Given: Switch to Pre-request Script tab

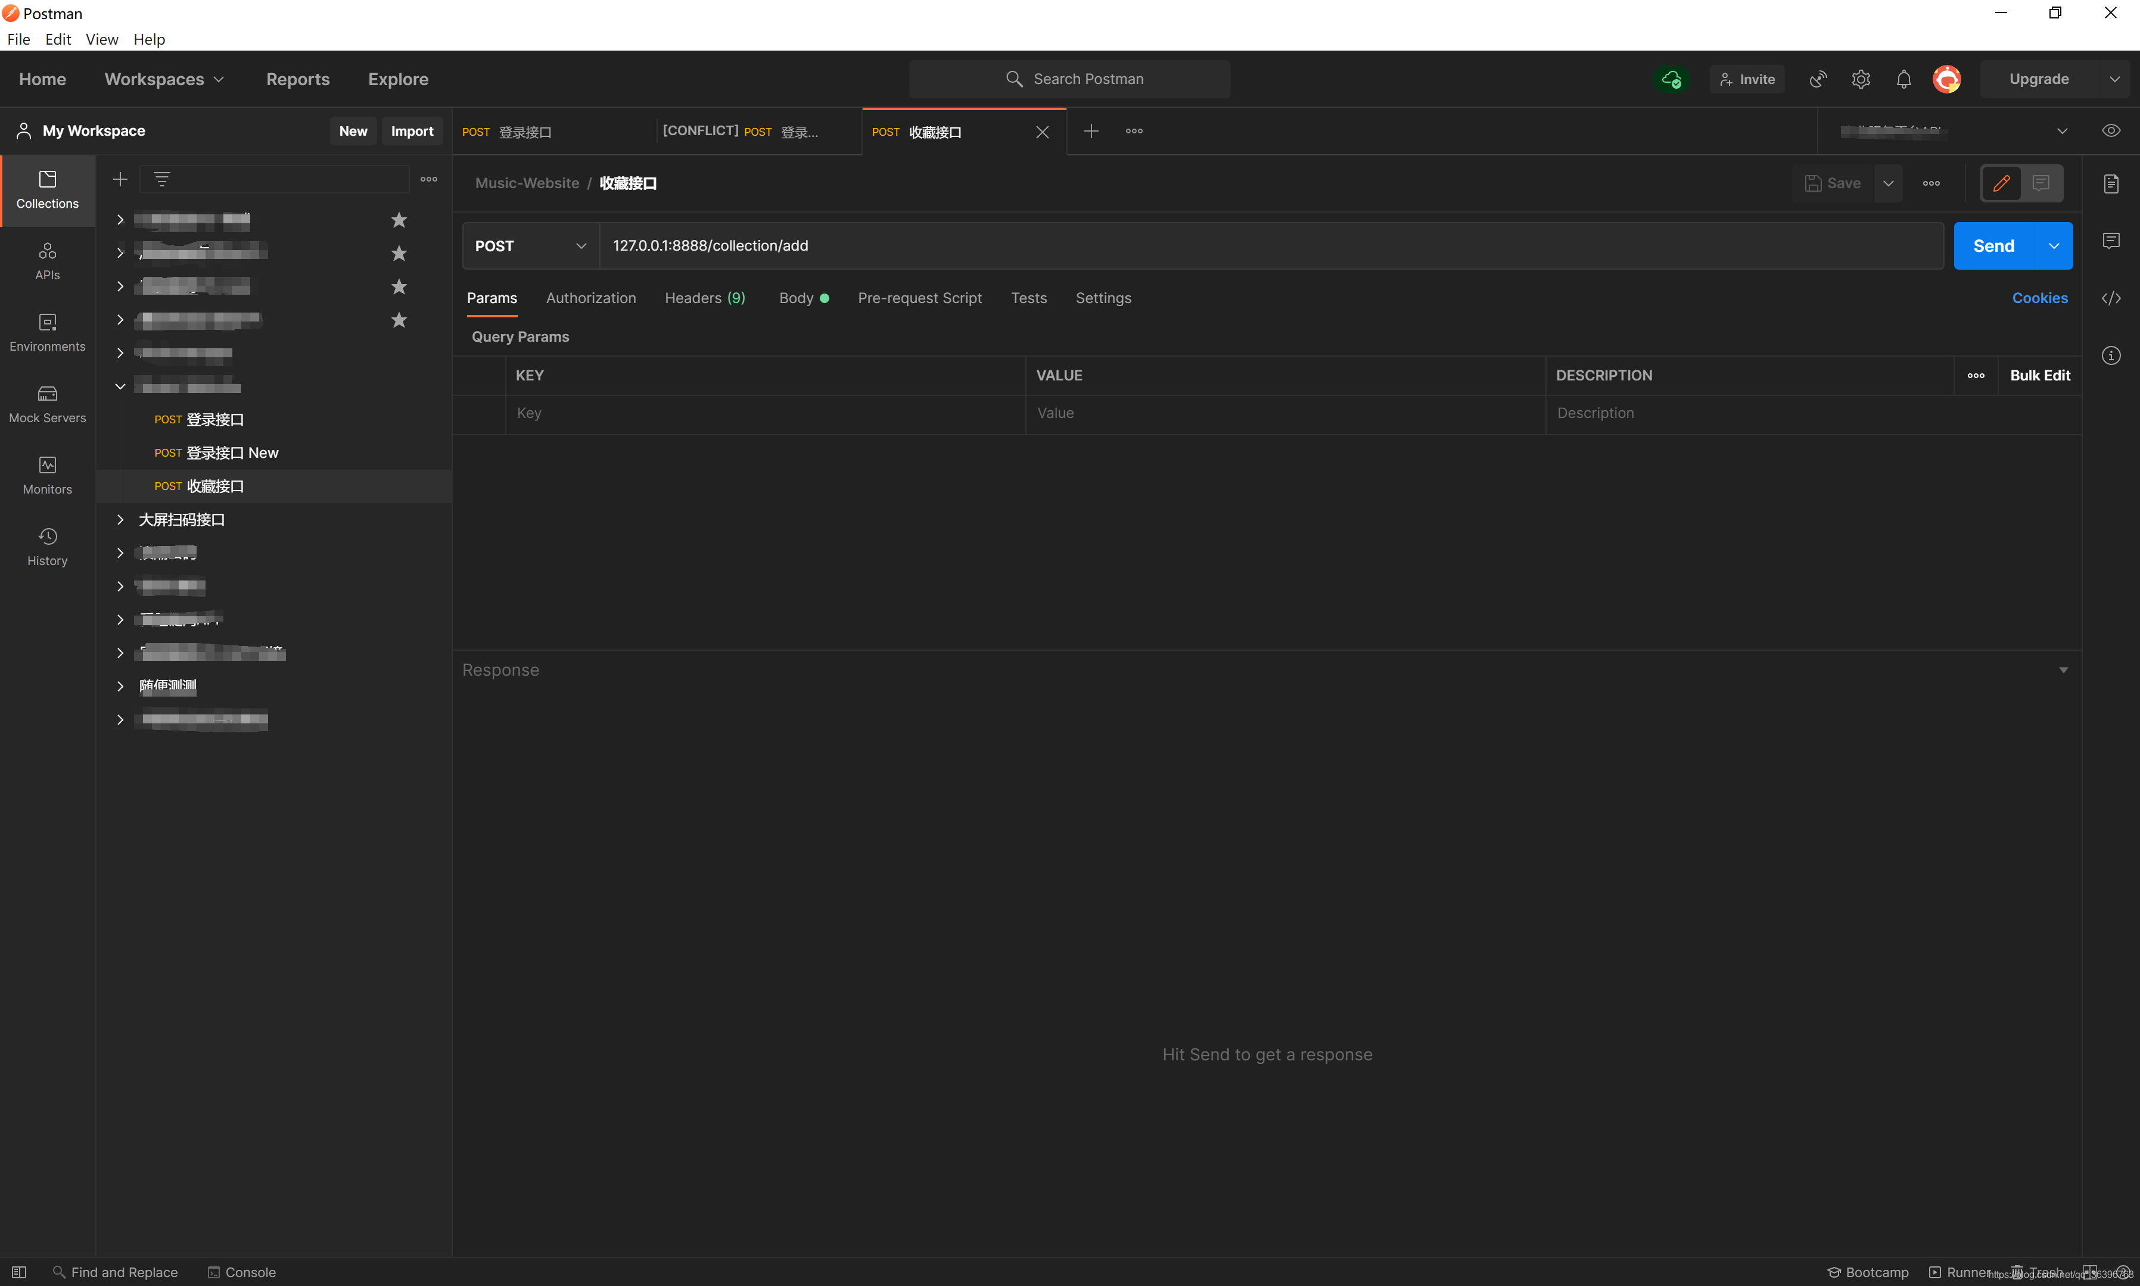Looking at the screenshot, I should (x=920, y=298).
